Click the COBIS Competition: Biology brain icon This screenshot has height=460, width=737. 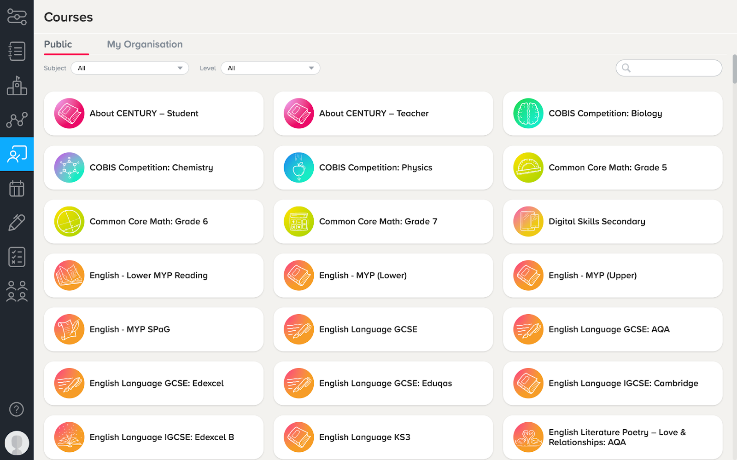tap(528, 113)
